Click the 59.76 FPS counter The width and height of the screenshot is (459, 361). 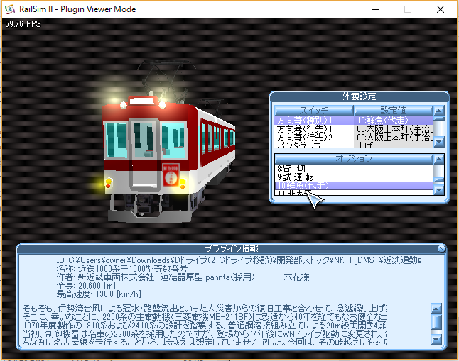point(23,24)
